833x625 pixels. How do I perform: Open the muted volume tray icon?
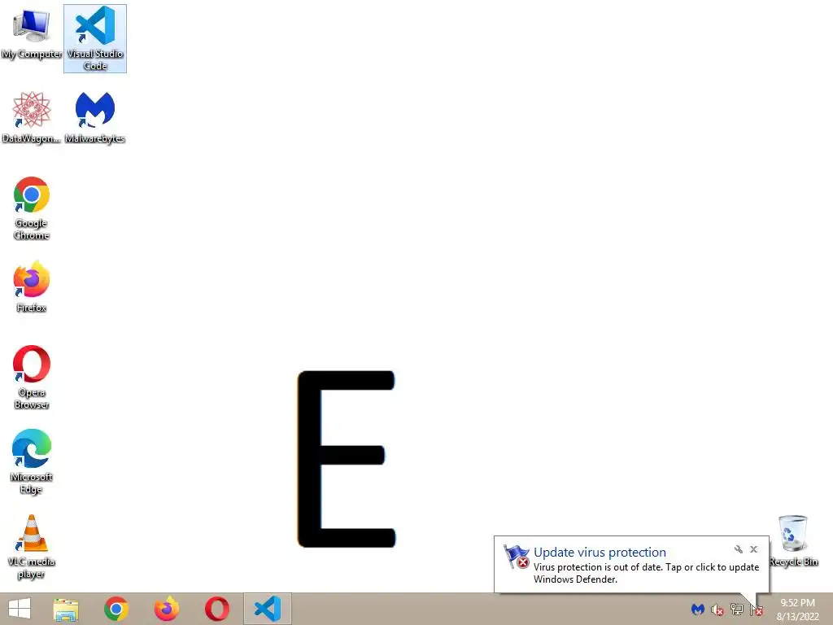point(717,610)
